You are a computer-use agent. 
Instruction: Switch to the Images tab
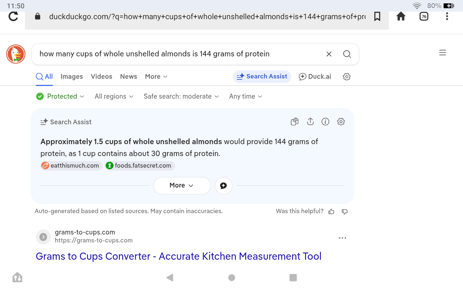point(72,77)
